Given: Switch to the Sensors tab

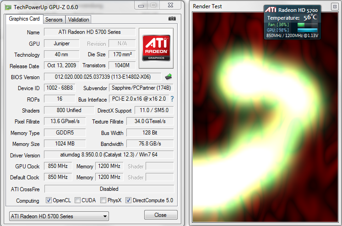Looking at the screenshot, I should pos(54,20).
